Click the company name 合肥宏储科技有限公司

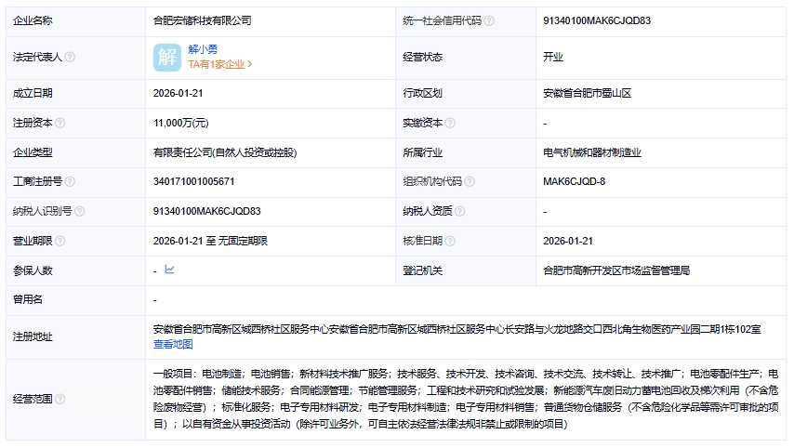(x=202, y=20)
